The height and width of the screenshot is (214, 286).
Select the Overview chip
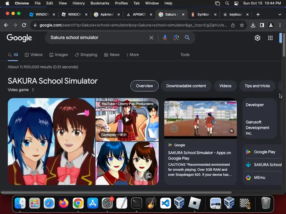(x=144, y=86)
